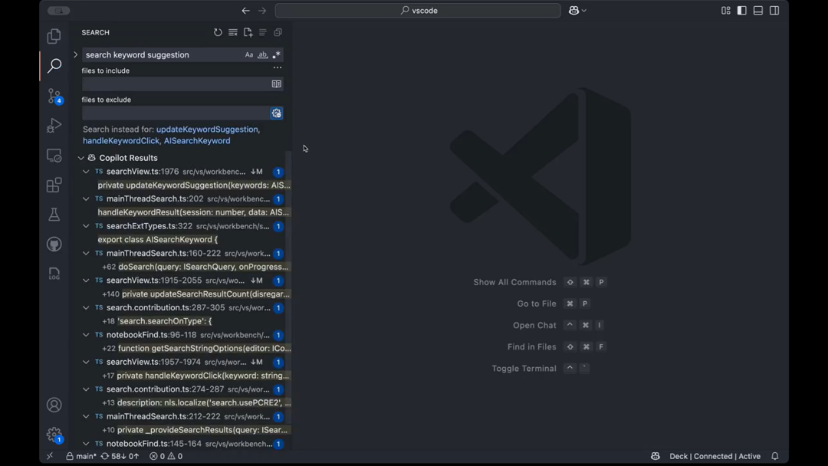Refresh the search results

point(218,32)
